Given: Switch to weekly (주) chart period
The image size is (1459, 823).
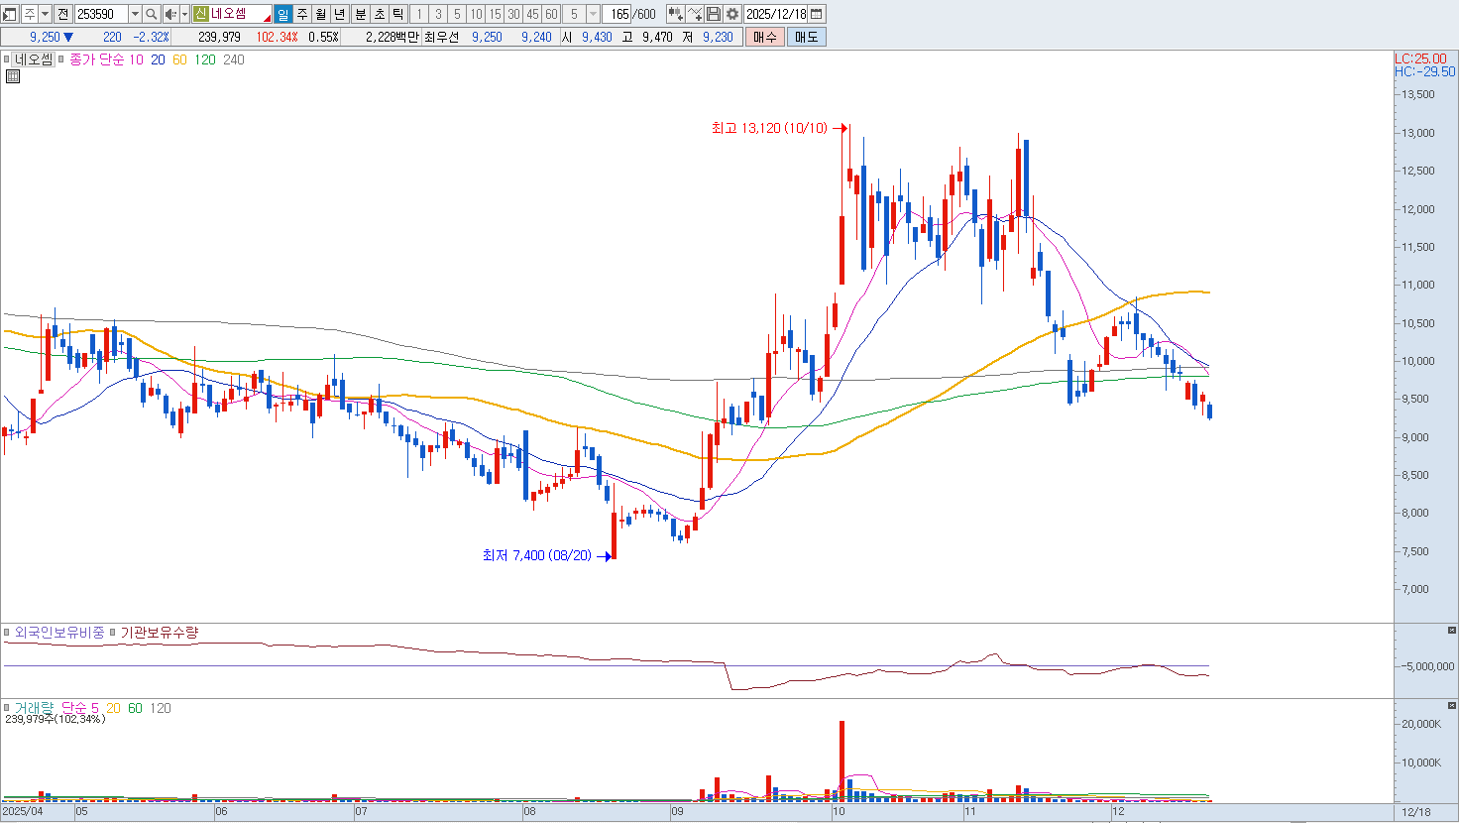Looking at the screenshot, I should pyautogui.click(x=302, y=14).
